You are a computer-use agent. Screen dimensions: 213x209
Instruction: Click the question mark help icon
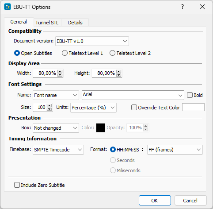183,7
